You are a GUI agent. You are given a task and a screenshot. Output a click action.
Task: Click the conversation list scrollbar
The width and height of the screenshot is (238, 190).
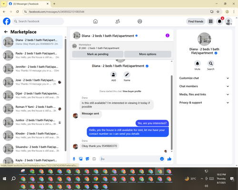pos(65,95)
